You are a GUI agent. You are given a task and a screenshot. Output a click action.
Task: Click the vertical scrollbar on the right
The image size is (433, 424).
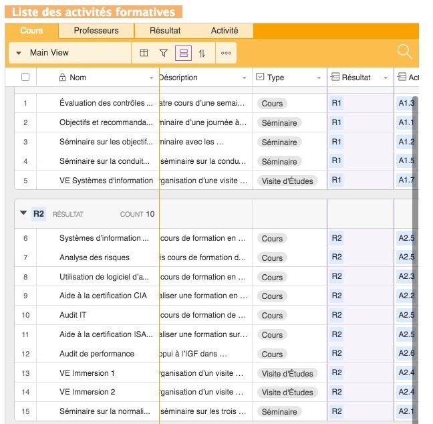[415, 260]
